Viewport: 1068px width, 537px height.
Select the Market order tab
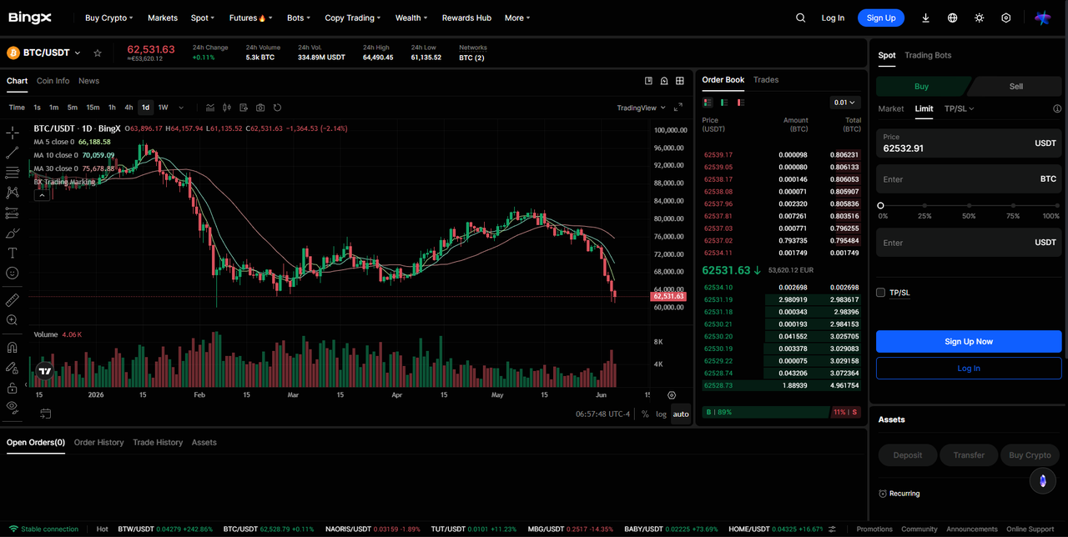point(890,108)
